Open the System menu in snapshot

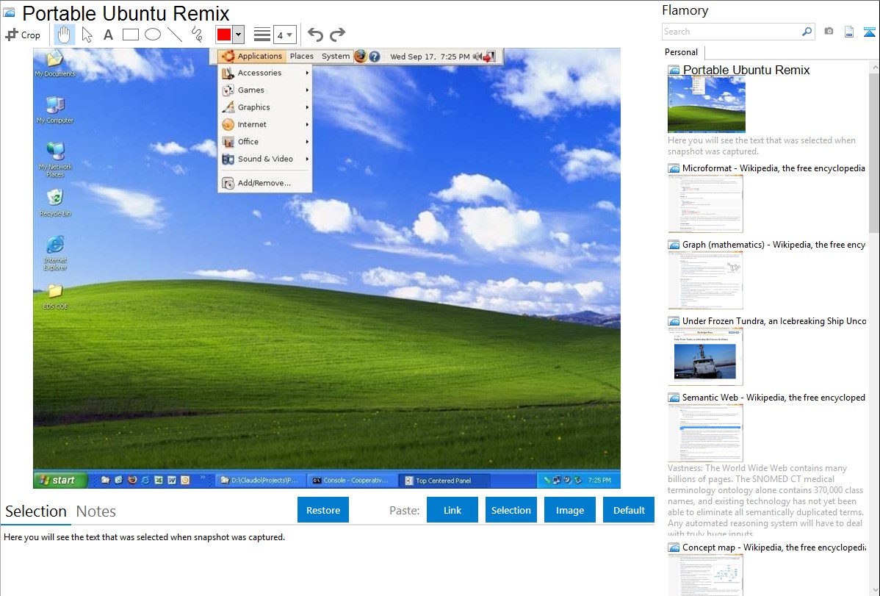point(336,56)
